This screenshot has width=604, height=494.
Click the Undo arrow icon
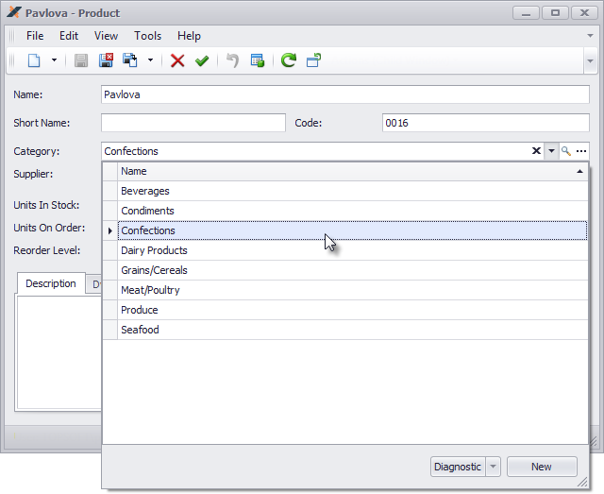pyautogui.click(x=233, y=60)
